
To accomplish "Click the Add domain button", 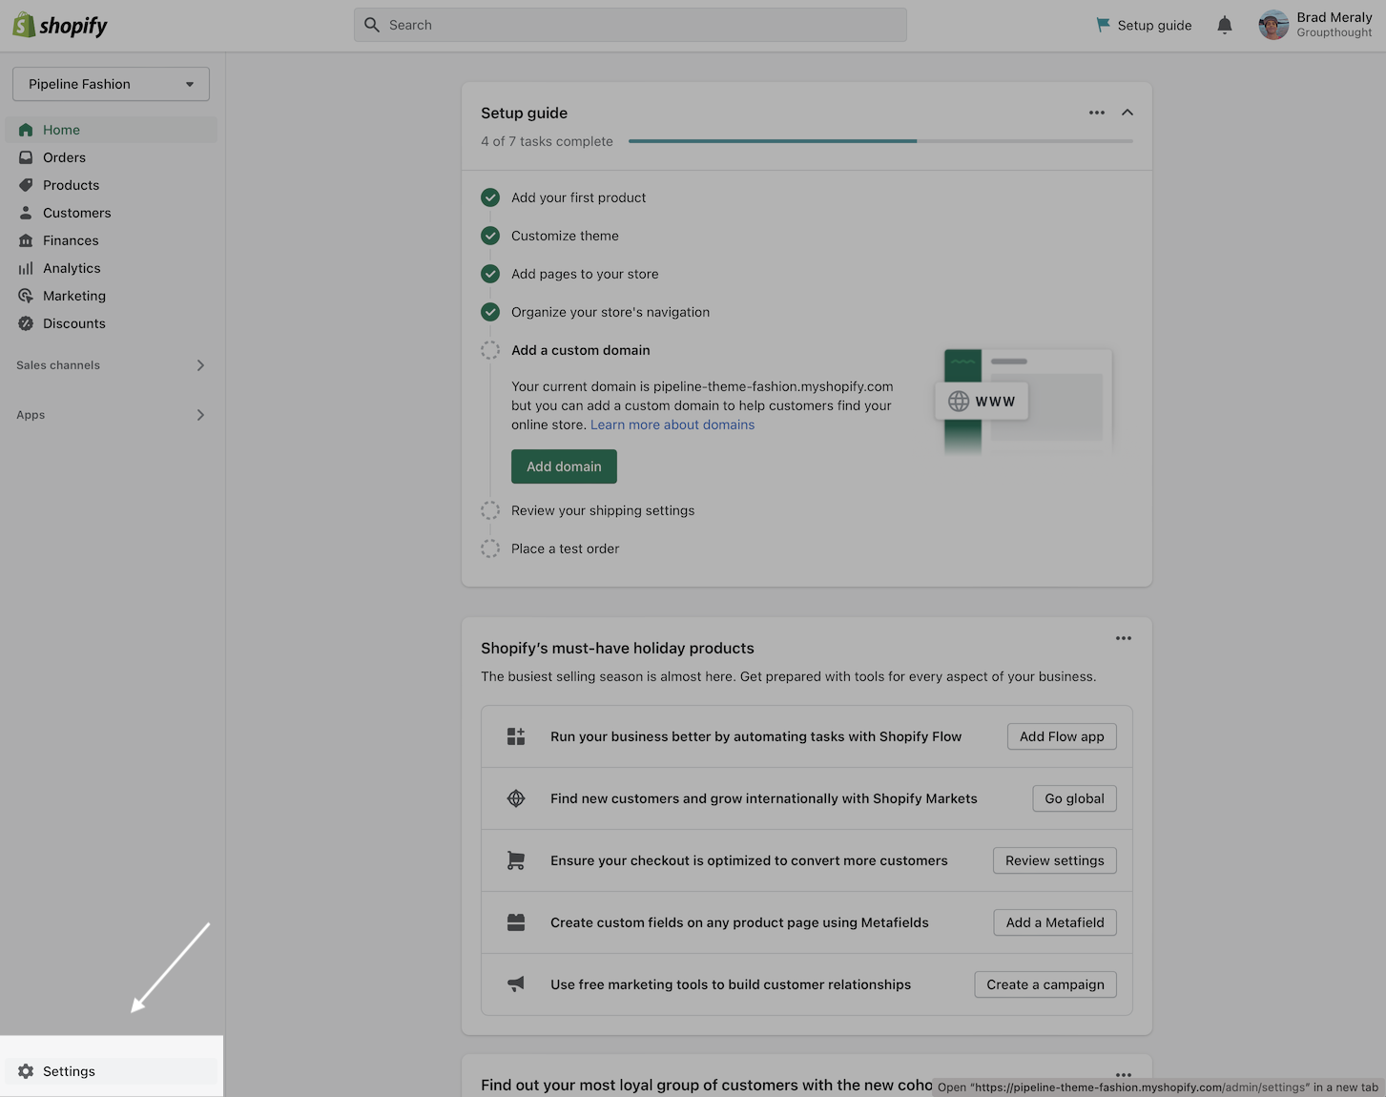I will (x=564, y=466).
